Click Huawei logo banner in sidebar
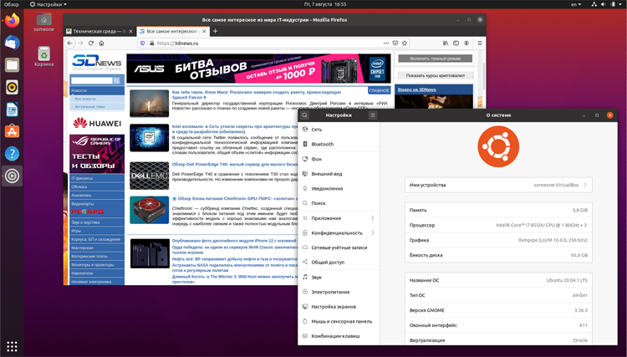The width and height of the screenshot is (627, 357). (x=97, y=123)
